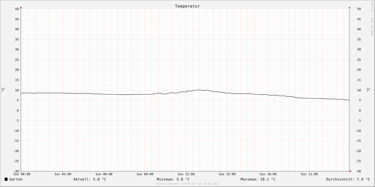Image resolution: width=375 pixels, height=187 pixels.
Task: Click the black Garten legend swatch
Action: click(6, 179)
